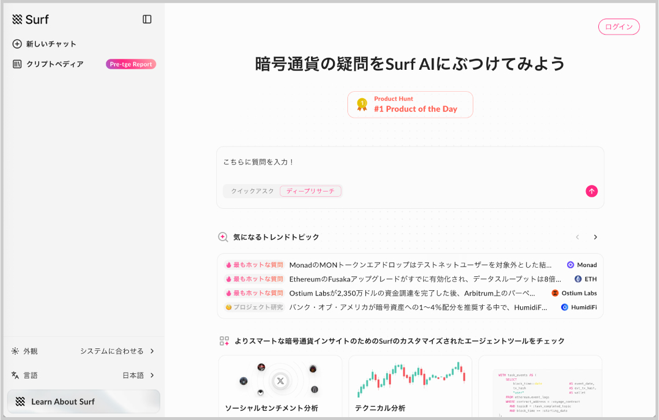Open クリプトペディア from the sidebar

55,64
